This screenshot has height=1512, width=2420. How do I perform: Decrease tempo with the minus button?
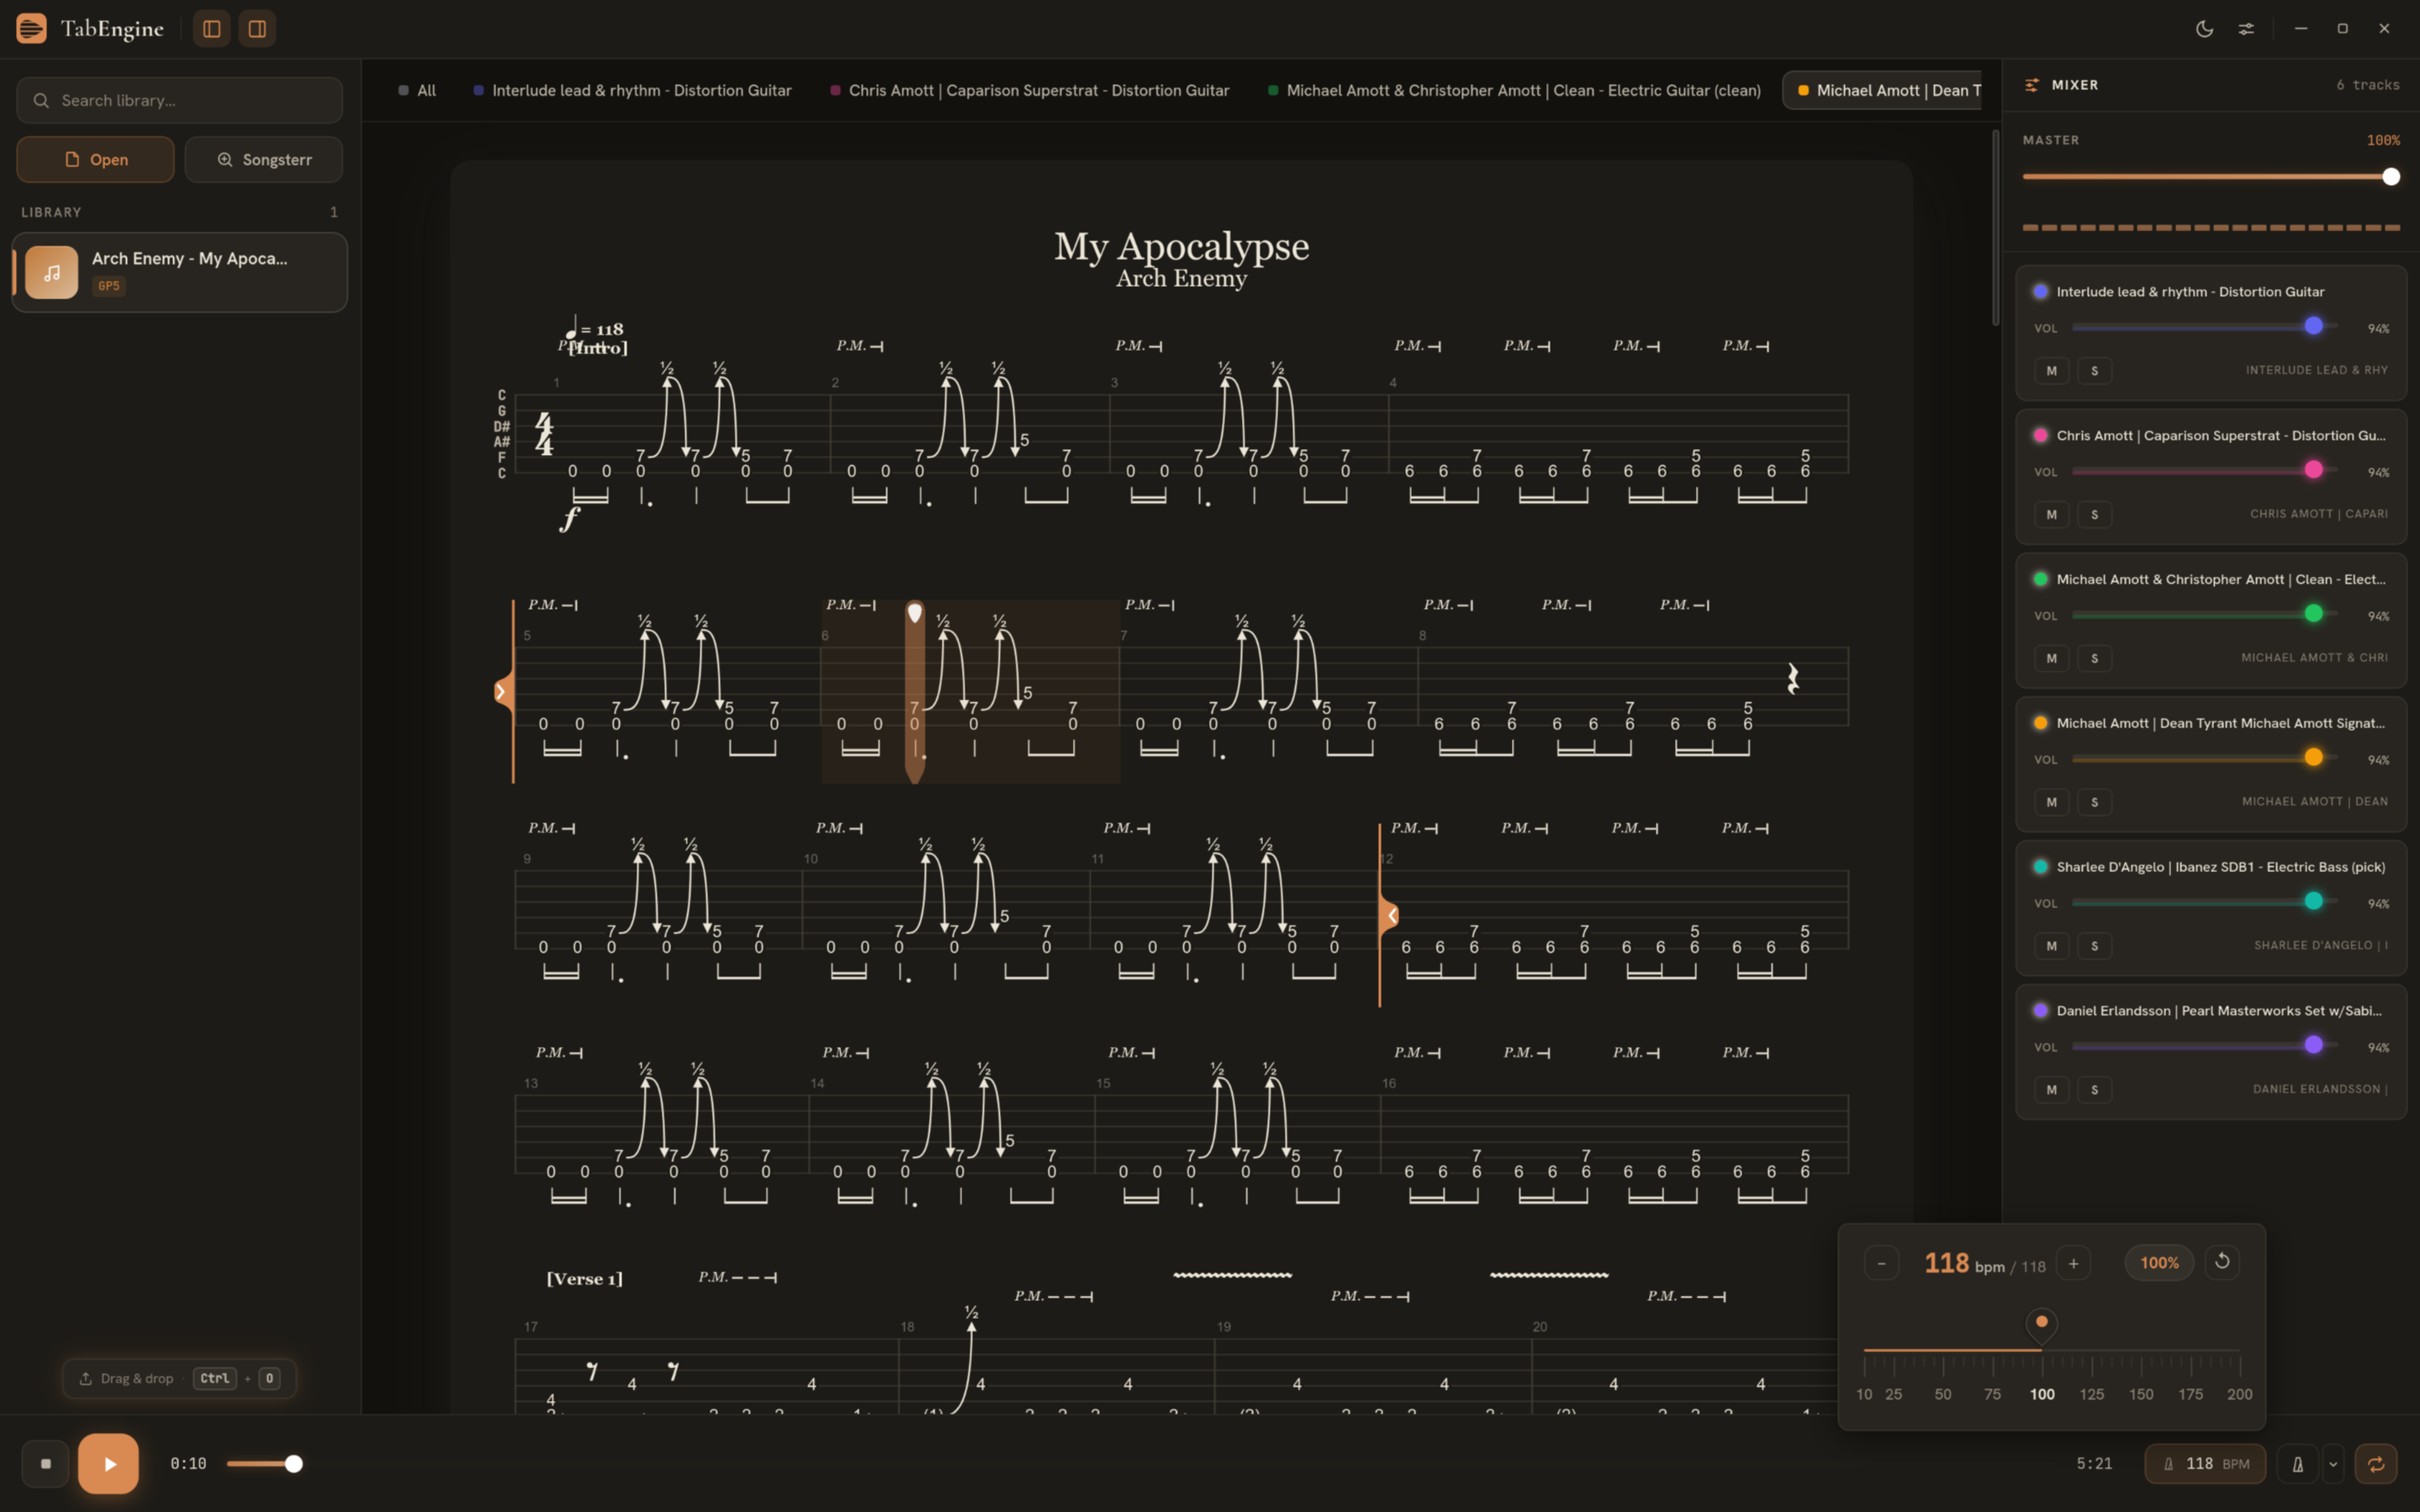pyautogui.click(x=1881, y=1263)
